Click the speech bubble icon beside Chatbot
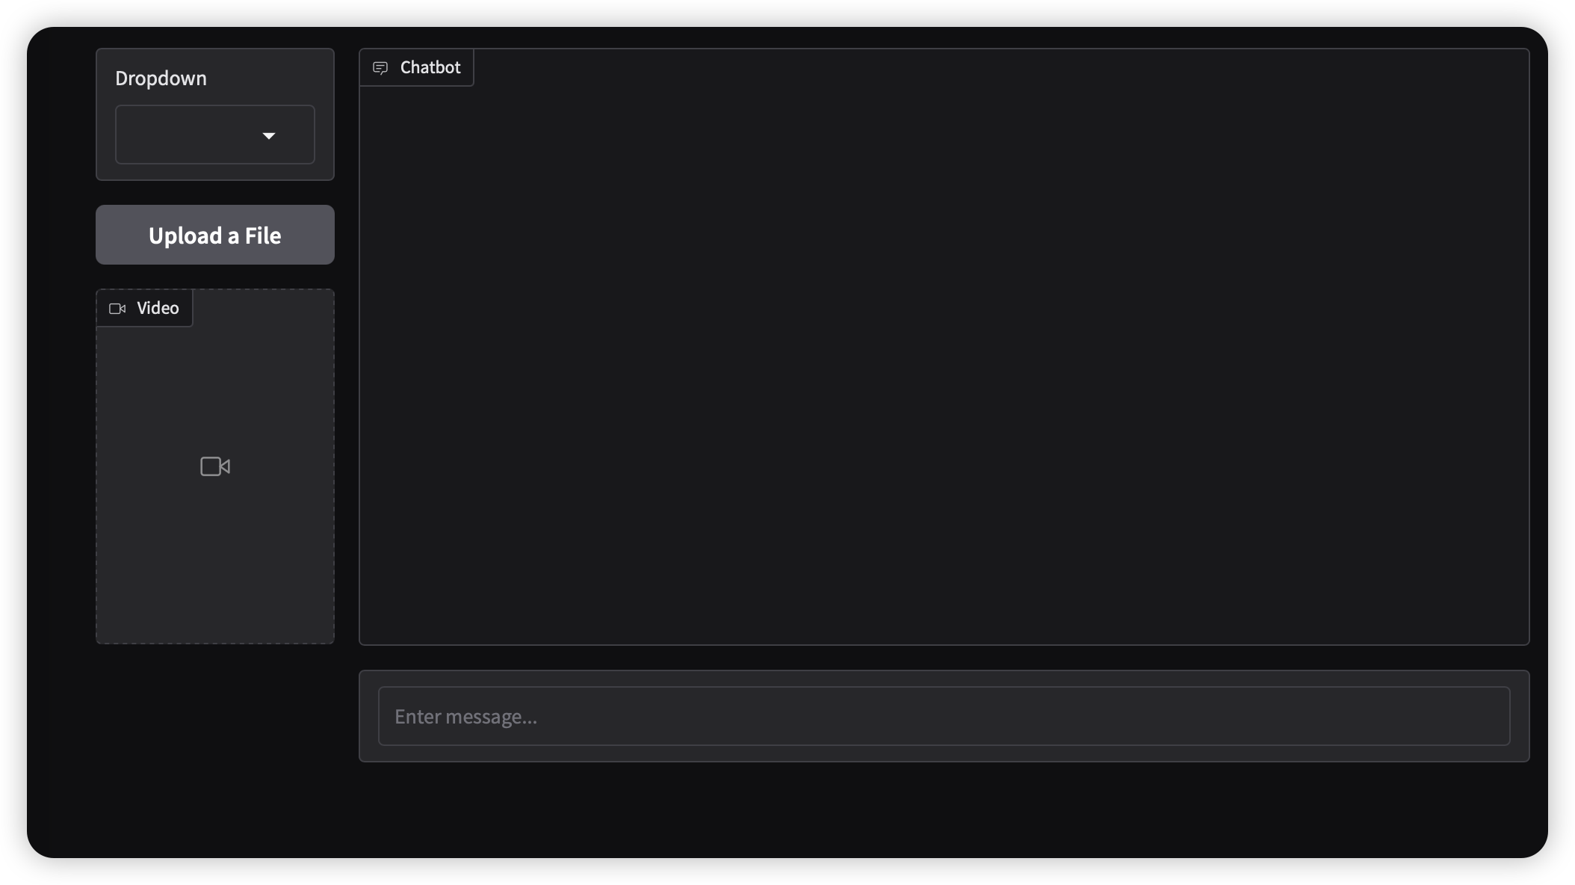This screenshot has width=1575, height=885. coord(380,68)
